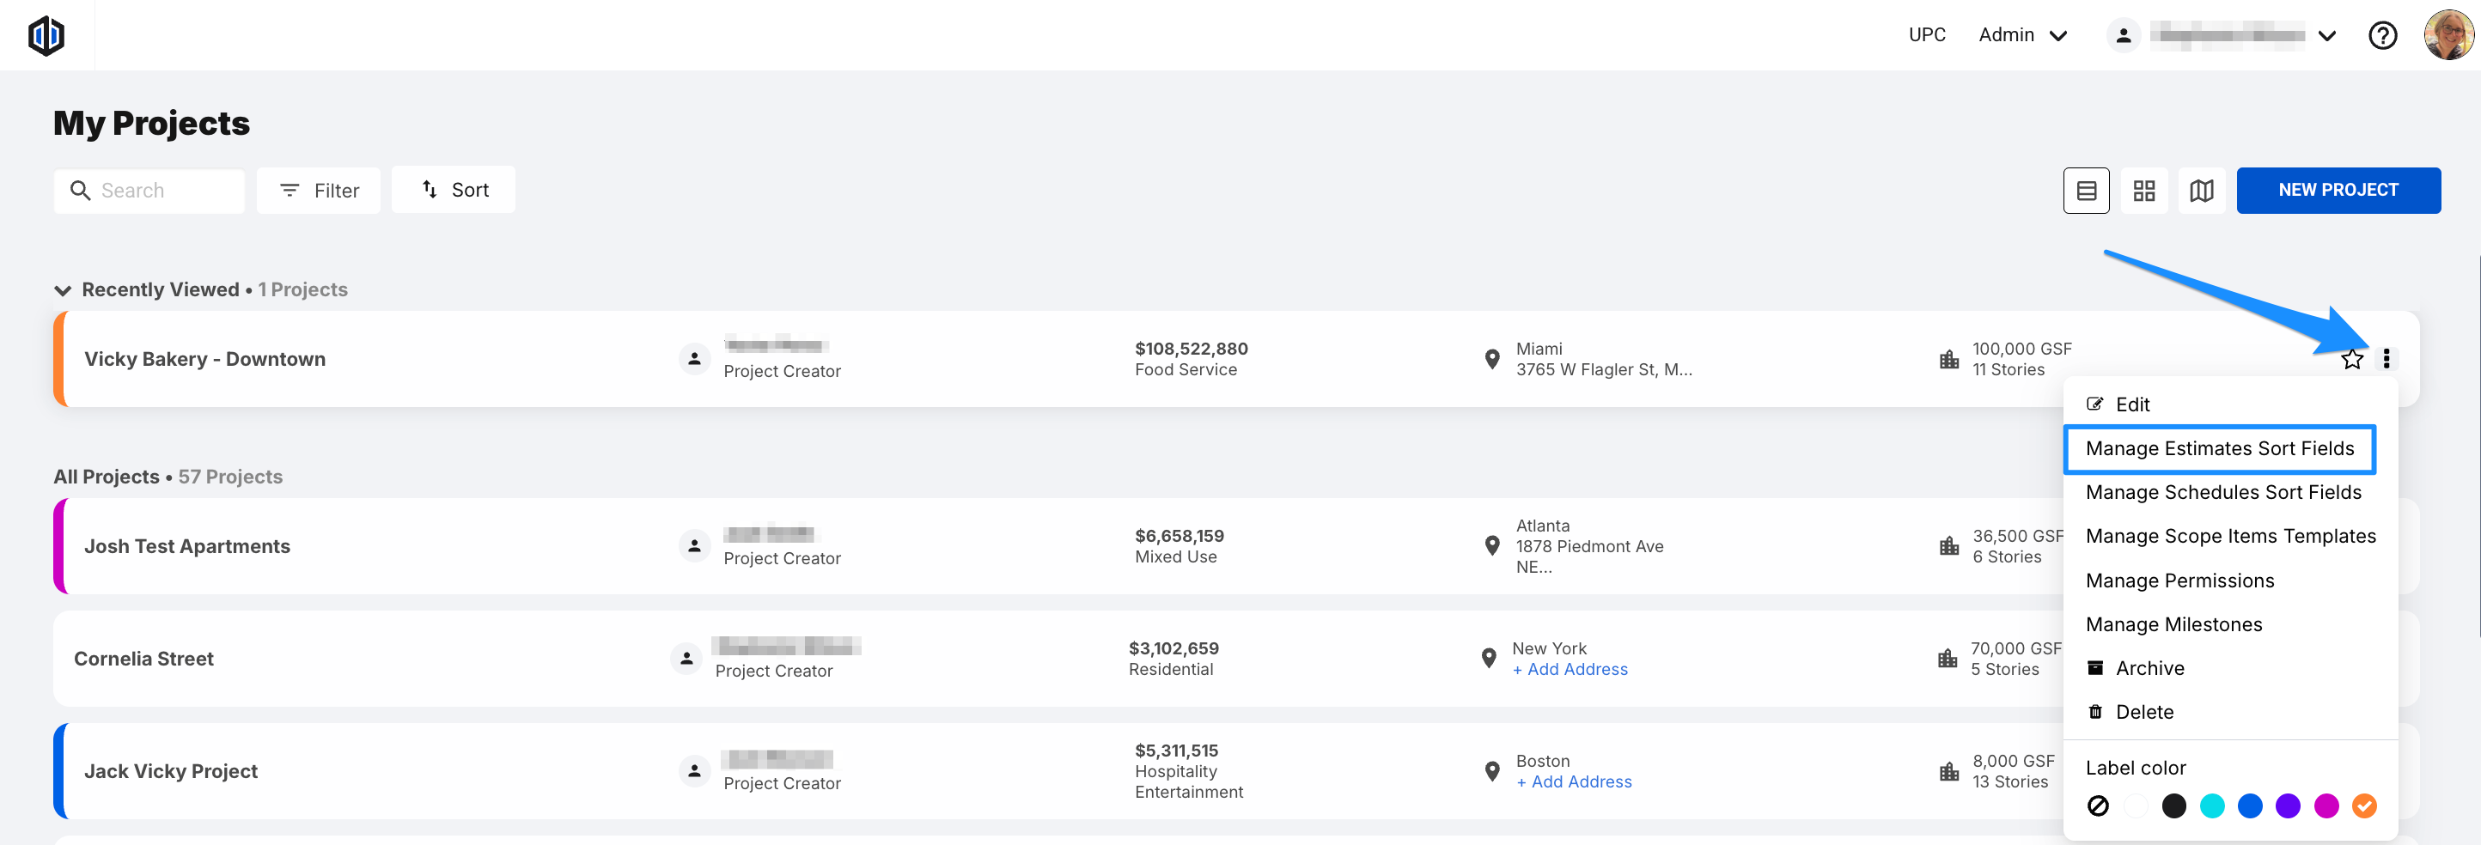
Task: Switch to map view
Action: pos(2201,191)
